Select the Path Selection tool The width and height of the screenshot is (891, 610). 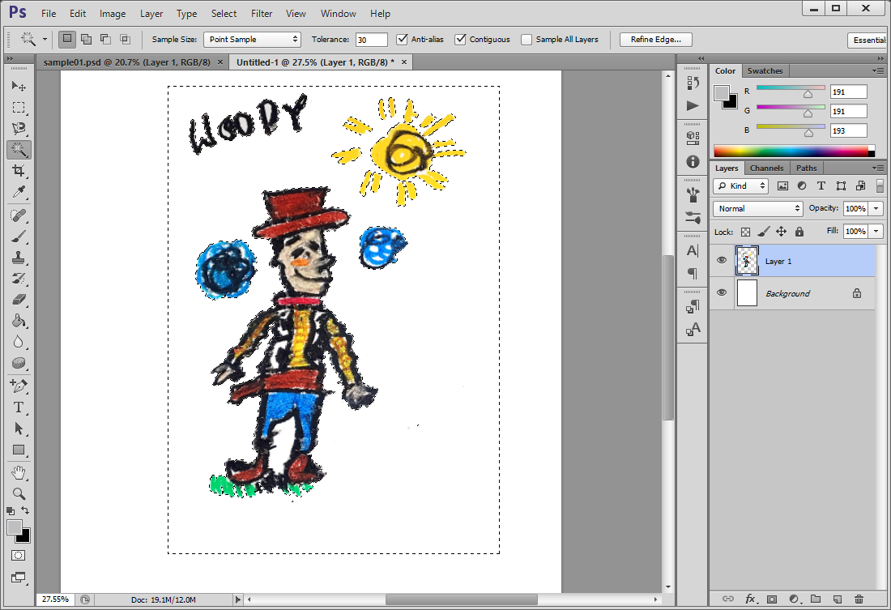pyautogui.click(x=19, y=429)
